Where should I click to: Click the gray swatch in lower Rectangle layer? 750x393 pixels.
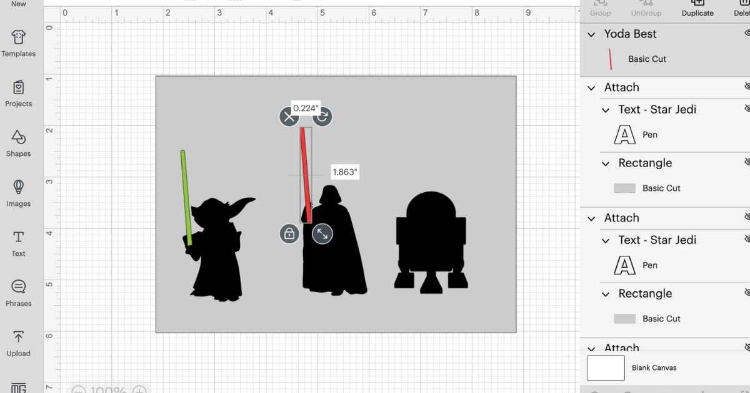click(x=625, y=319)
